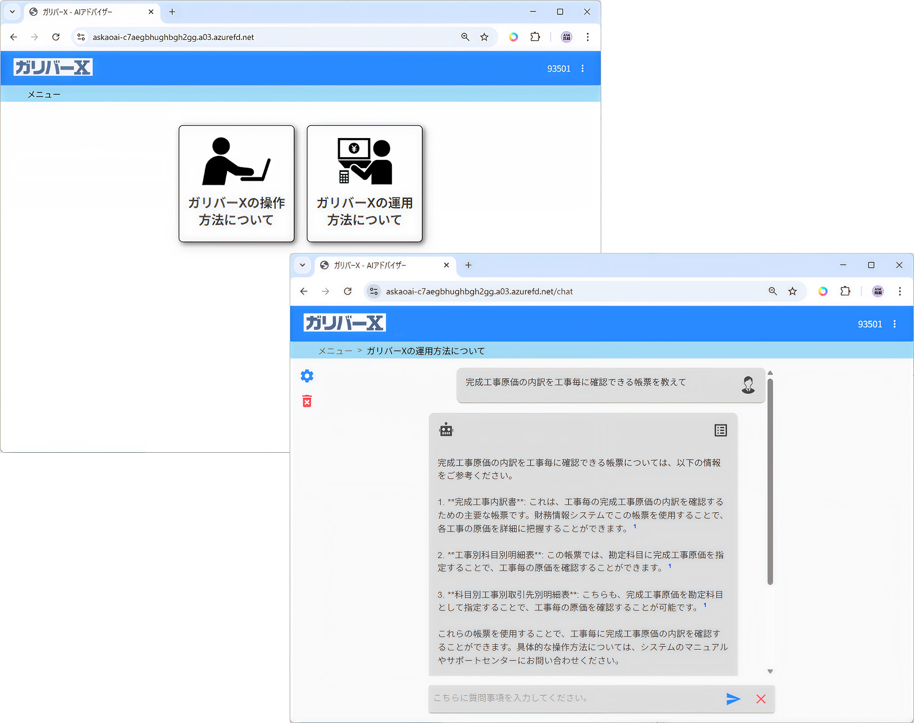
Task: Click the ガリバーX logo in the chat window
Action: 344,323
